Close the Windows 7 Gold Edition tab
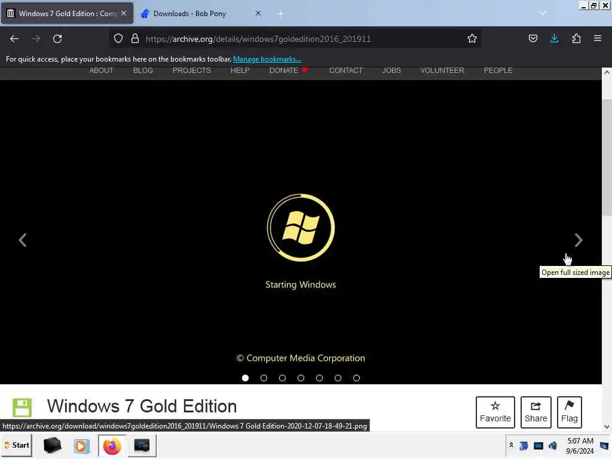 coord(124,13)
